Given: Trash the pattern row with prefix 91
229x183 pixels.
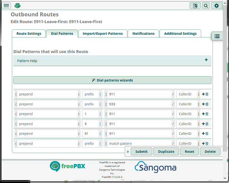Looking at the screenshot, I should click(x=207, y=134).
